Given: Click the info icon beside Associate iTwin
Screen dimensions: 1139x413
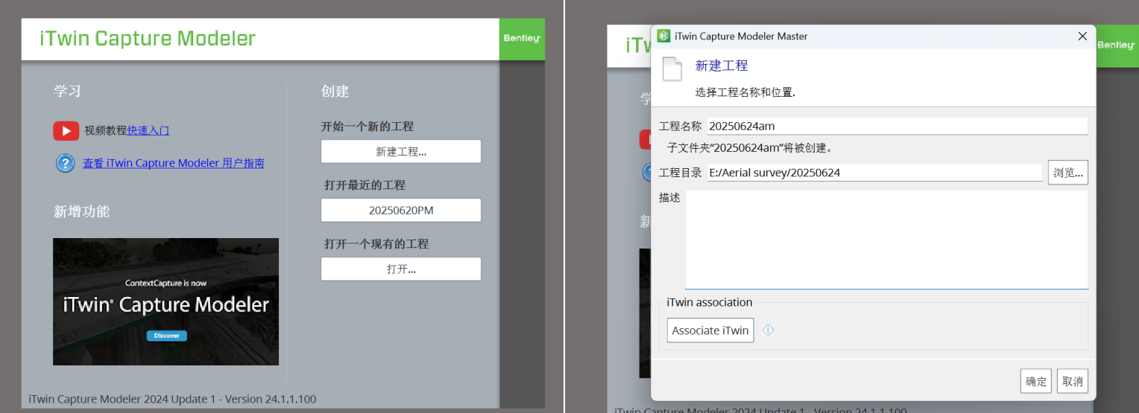Looking at the screenshot, I should pos(768,330).
